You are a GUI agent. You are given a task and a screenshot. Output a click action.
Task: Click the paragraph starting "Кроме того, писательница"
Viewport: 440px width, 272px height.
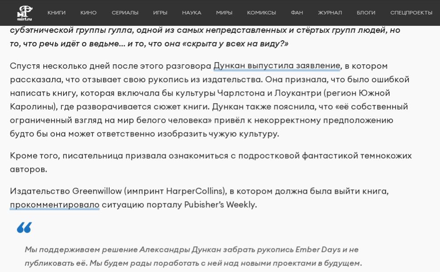tap(211, 163)
